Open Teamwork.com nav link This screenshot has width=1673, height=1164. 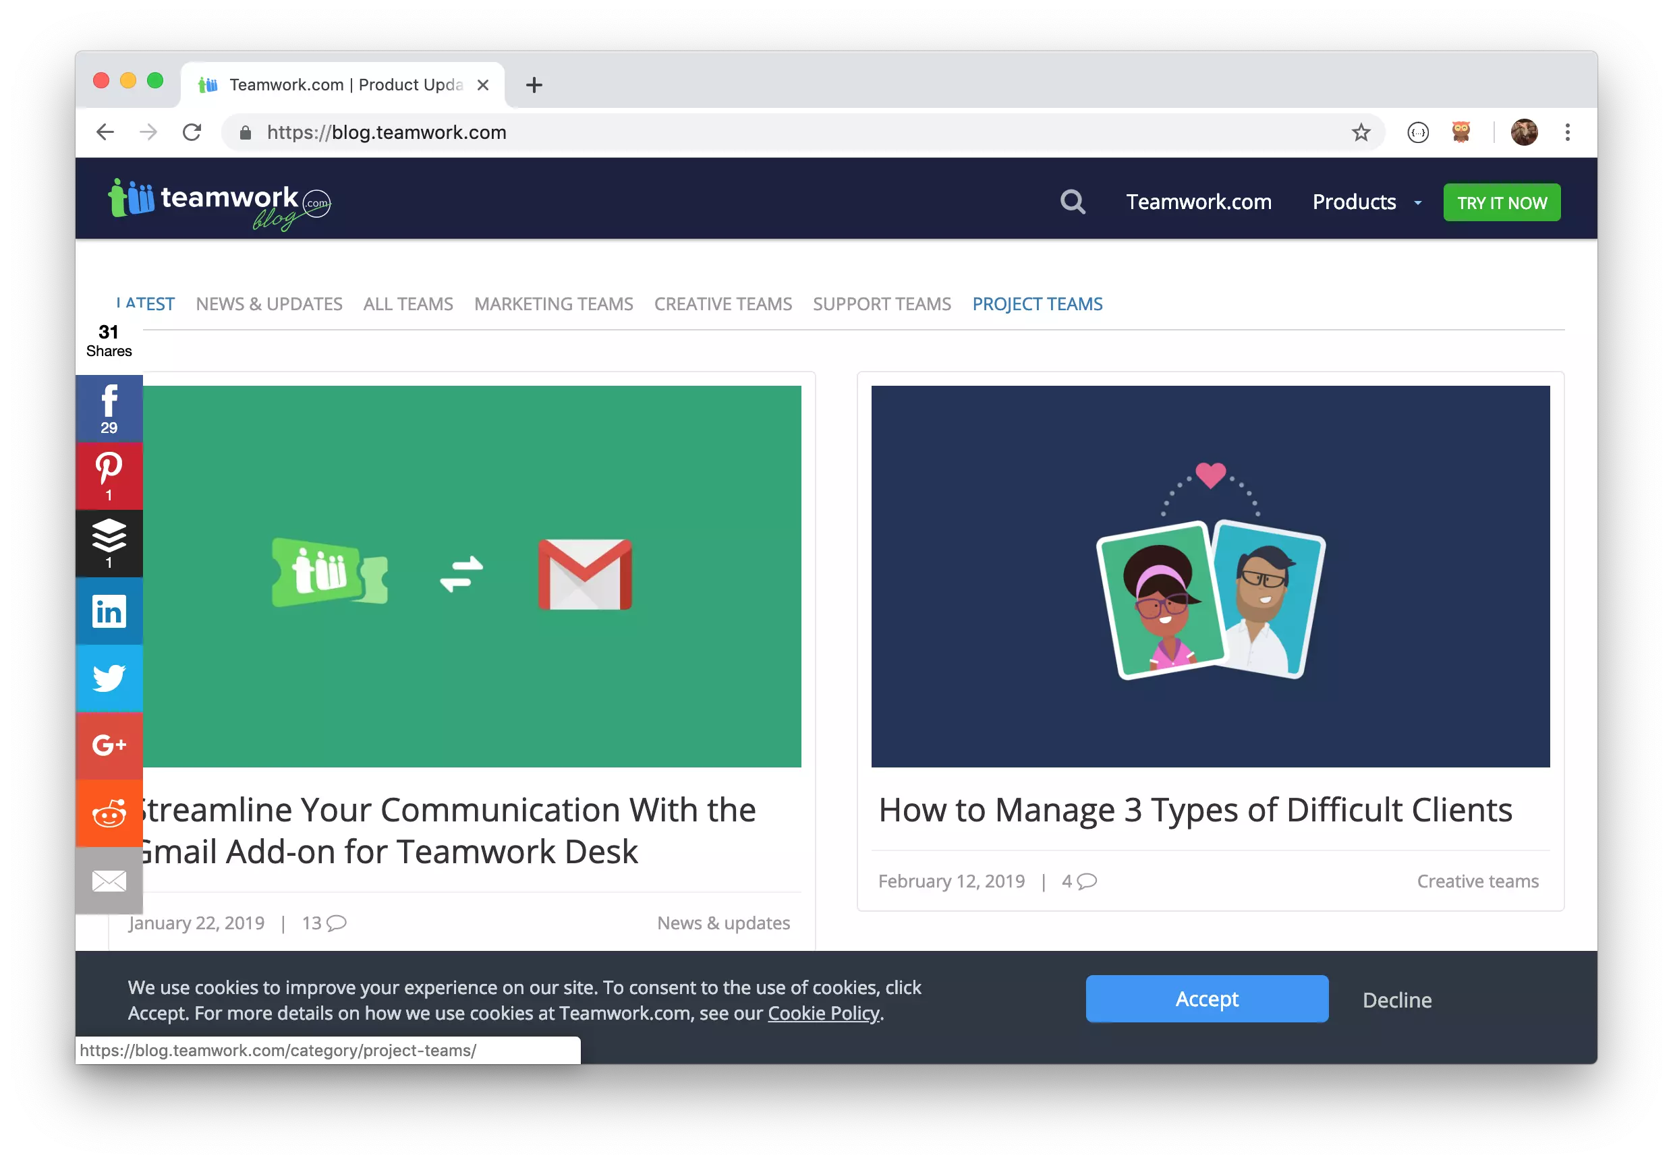1199,202
